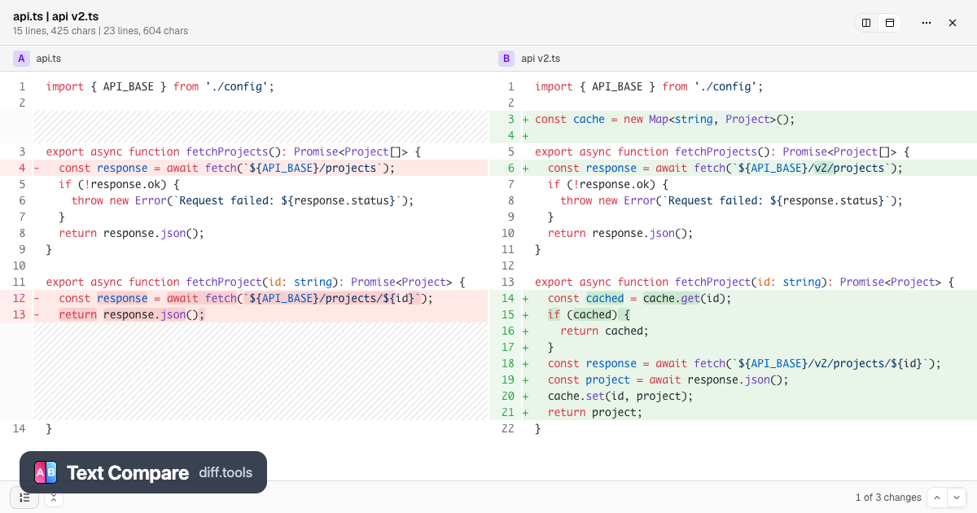Click removed line 12 with projects/${id}
977x513 pixels.
coord(246,298)
